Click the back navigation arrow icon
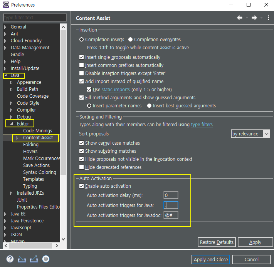 (x=240, y=18)
